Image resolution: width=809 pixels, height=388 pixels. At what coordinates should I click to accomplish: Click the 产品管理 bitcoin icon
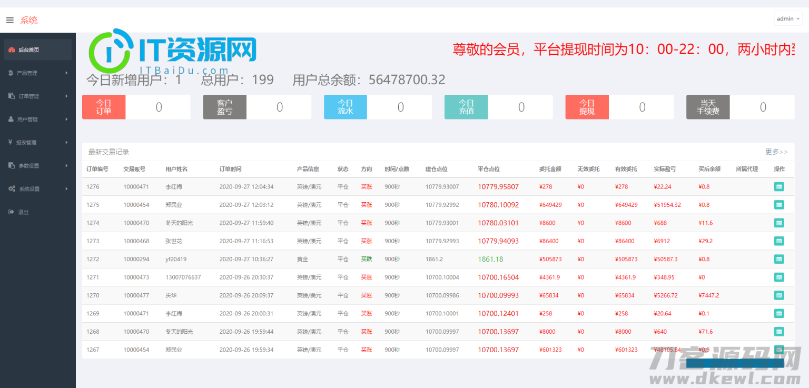point(11,73)
